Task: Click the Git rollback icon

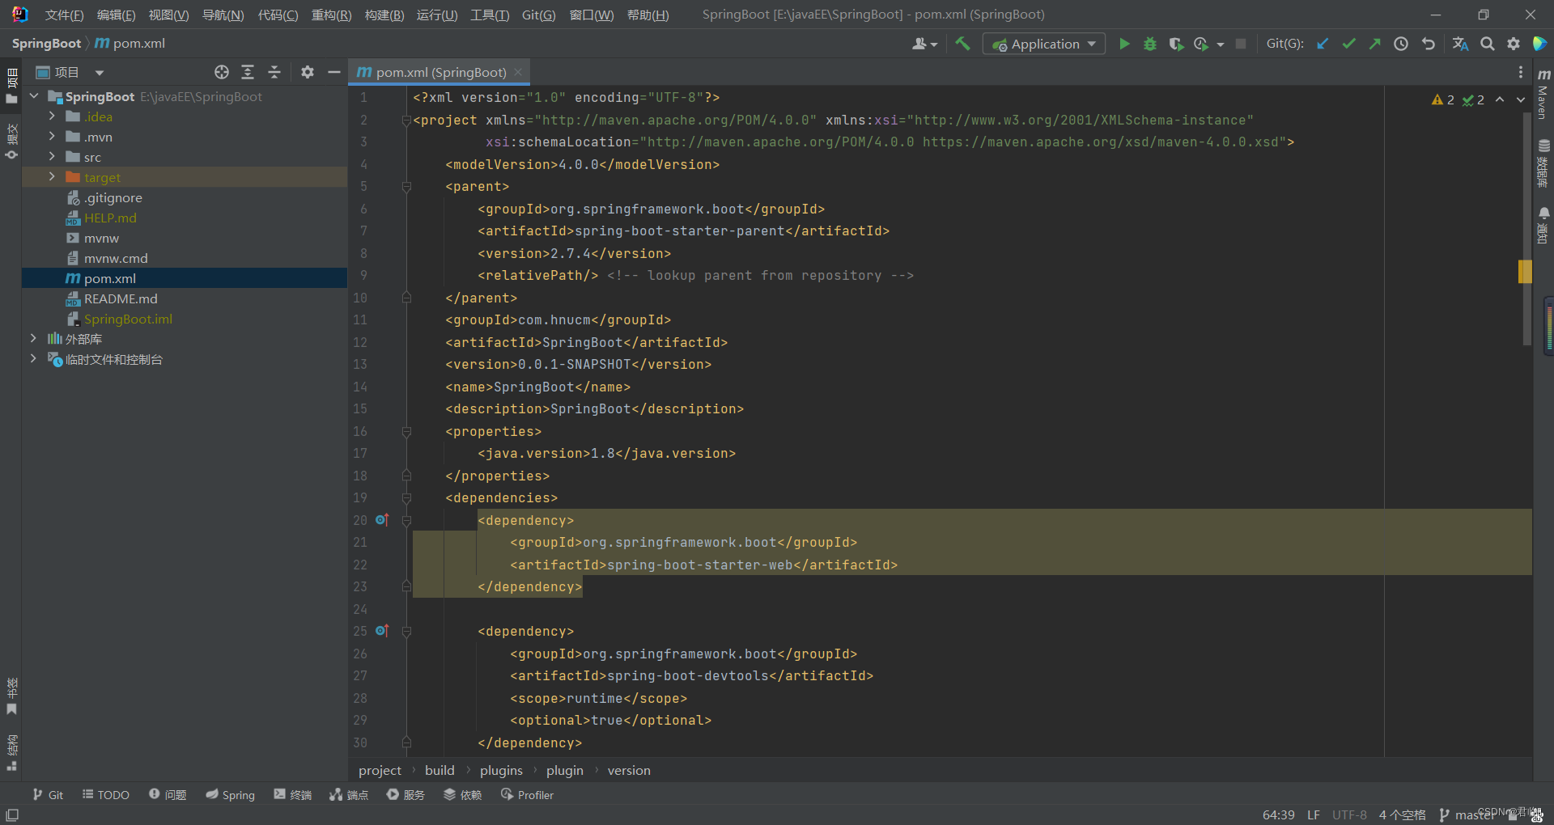Action: coord(1429,44)
